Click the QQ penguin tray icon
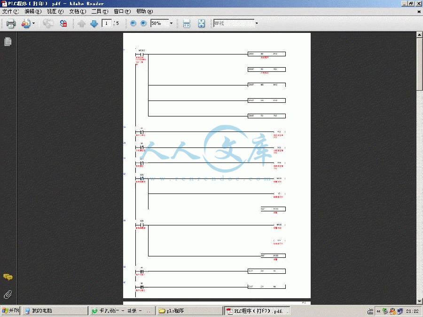This screenshot has width=423, height=317. [x=393, y=311]
